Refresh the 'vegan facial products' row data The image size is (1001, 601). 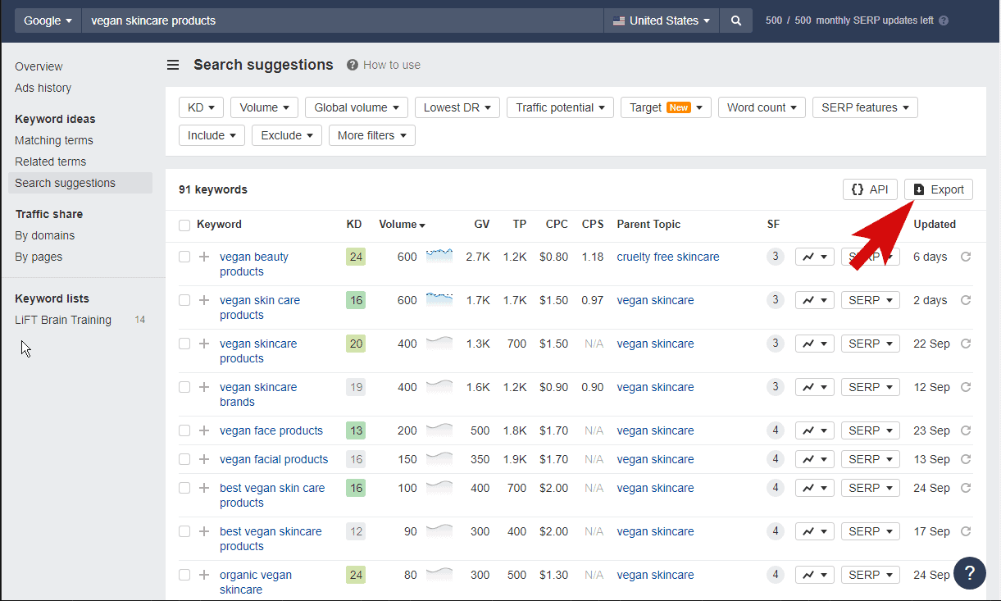pos(966,459)
